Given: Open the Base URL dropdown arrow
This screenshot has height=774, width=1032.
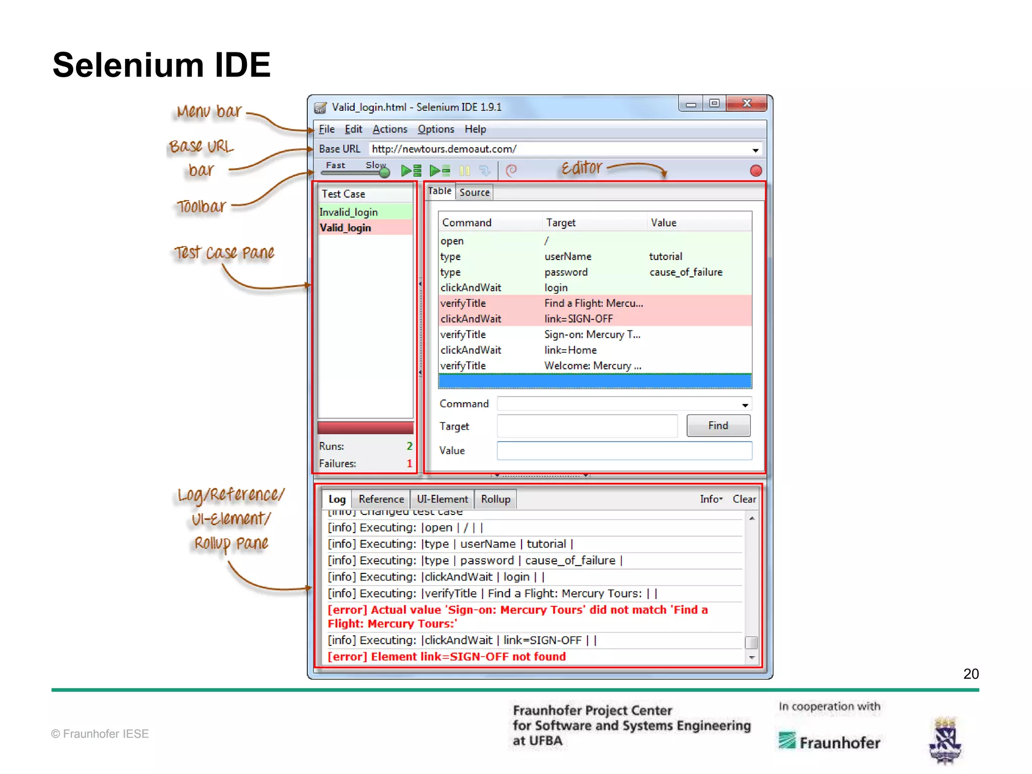Looking at the screenshot, I should tap(755, 150).
